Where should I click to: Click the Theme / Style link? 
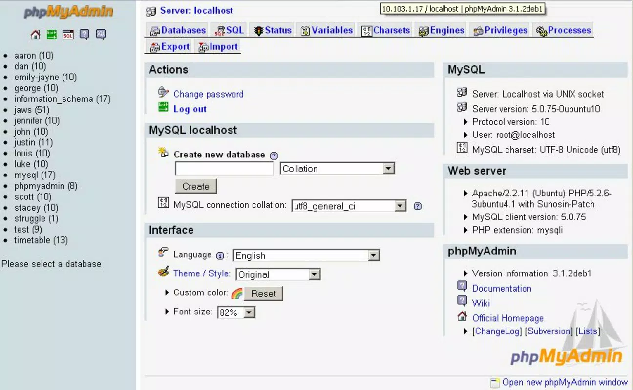click(202, 273)
